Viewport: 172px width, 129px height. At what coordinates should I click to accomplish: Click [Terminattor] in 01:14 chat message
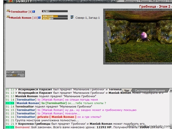tap(26, 99)
